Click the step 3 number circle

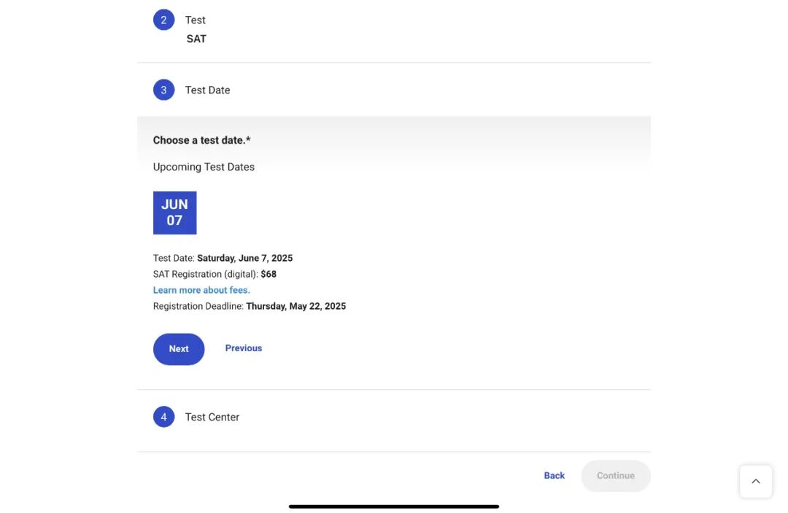163,90
